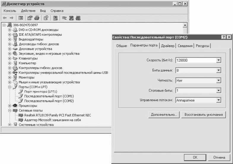Click the dialog's context help question-mark button

[223, 37]
